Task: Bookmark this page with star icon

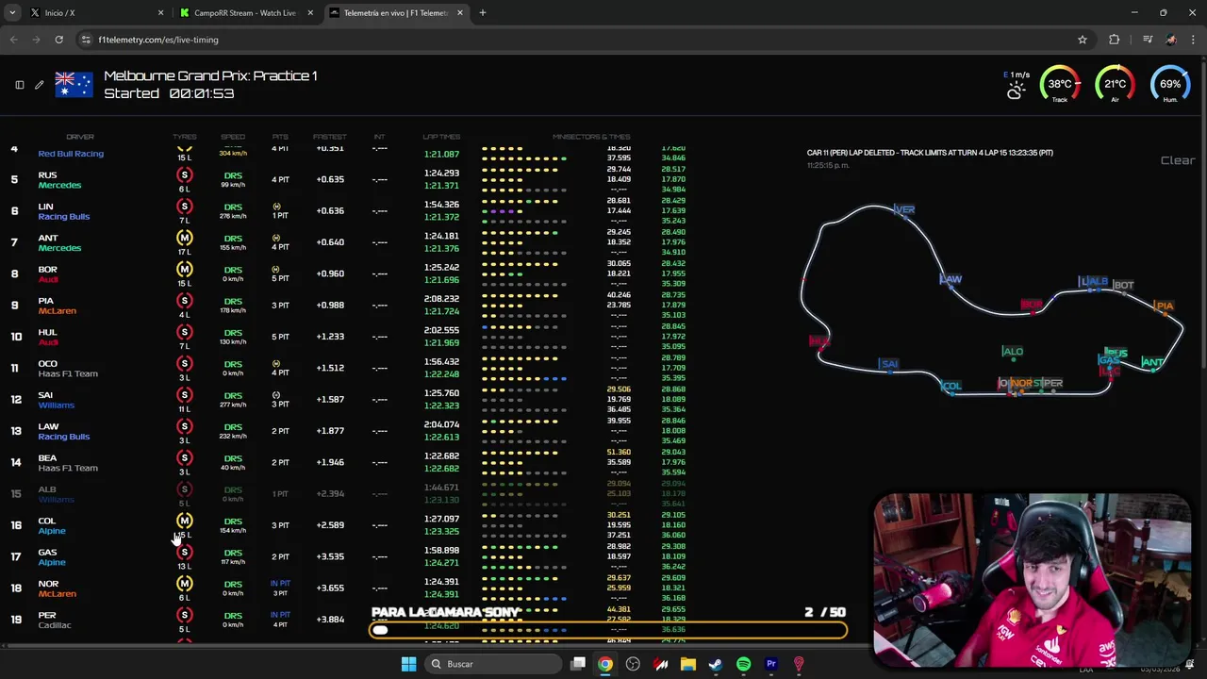Action: 1083,40
